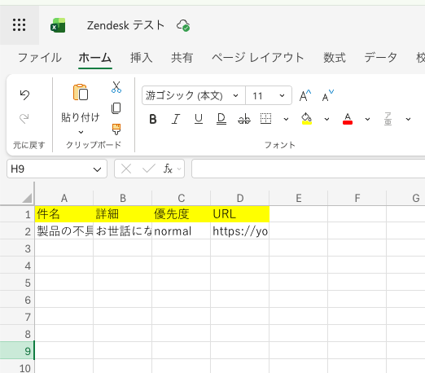Open the font size dropdown
This screenshot has width=425, height=373.
point(269,95)
